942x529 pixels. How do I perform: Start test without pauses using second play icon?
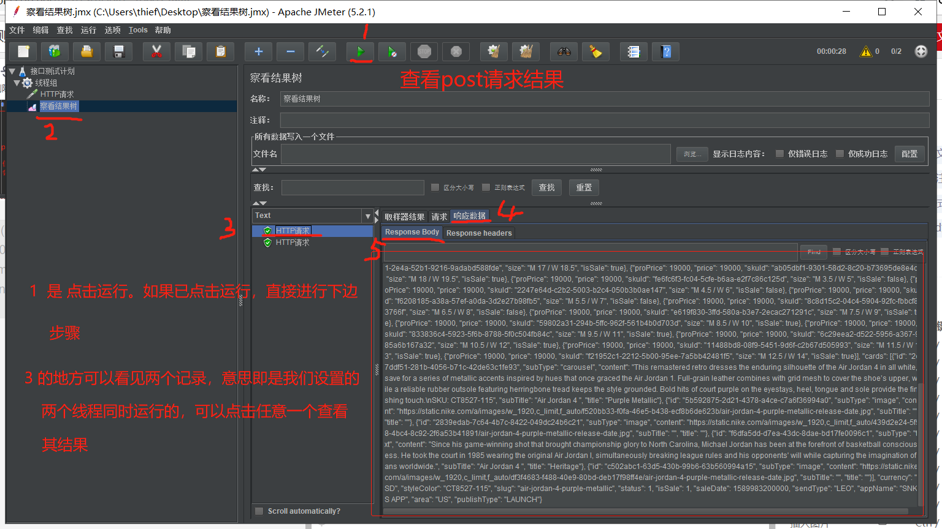click(392, 51)
